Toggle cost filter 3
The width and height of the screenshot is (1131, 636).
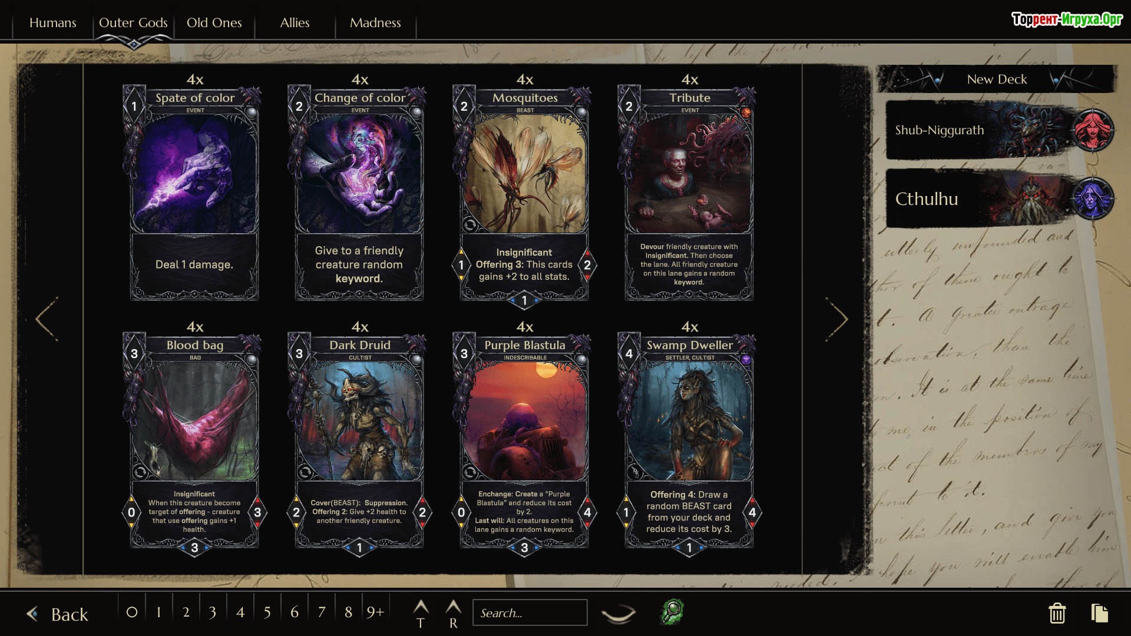tap(213, 612)
